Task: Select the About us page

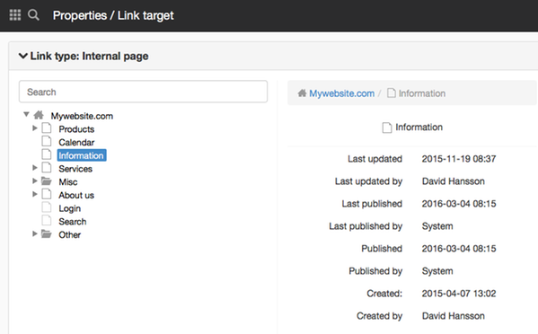Action: click(76, 195)
